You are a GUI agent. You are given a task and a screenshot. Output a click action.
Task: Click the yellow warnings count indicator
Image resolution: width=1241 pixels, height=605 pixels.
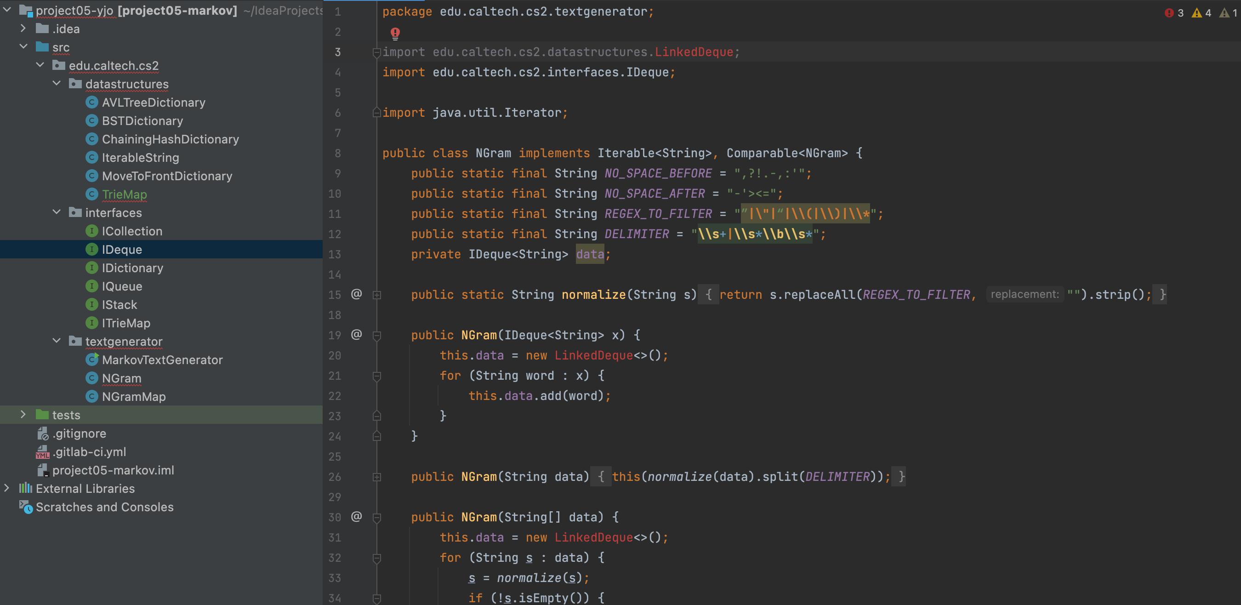tap(1201, 13)
